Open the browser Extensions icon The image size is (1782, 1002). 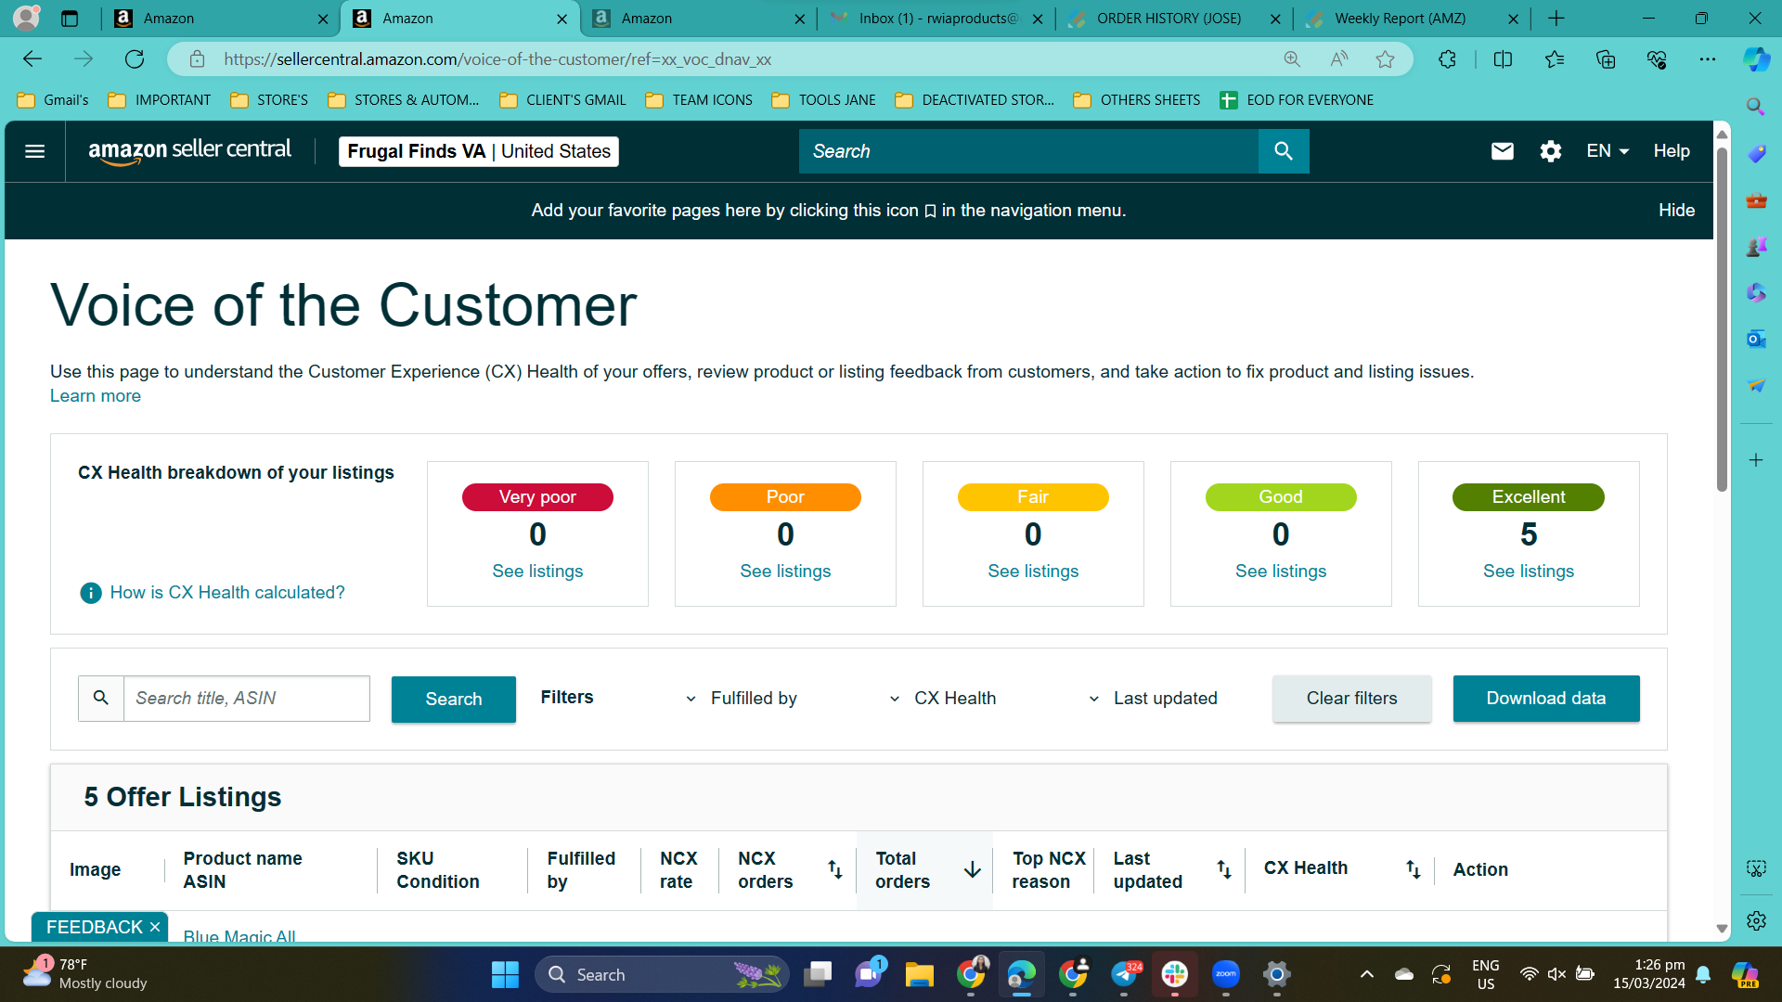(x=1447, y=59)
